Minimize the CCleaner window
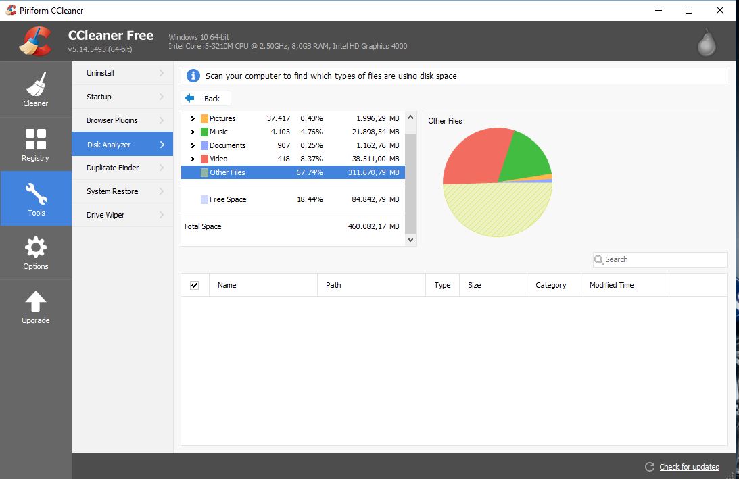Viewport: 739px width, 479px height. point(659,10)
